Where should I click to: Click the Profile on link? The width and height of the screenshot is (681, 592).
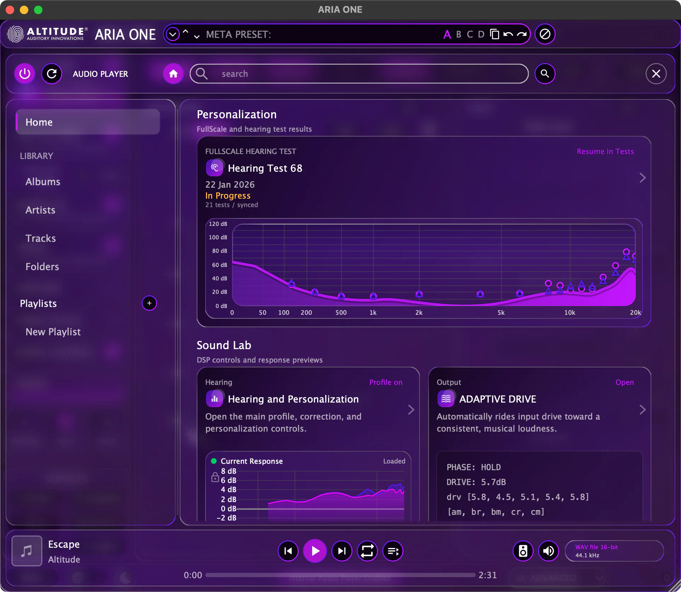pos(386,382)
